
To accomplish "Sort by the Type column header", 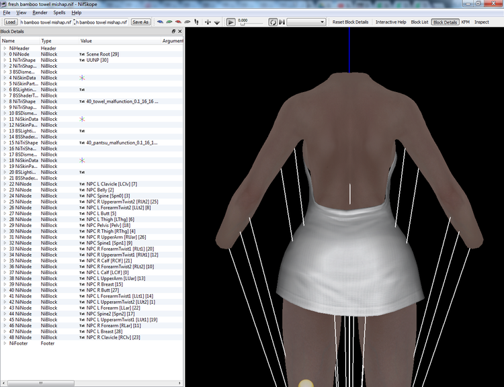I will (x=59, y=41).
